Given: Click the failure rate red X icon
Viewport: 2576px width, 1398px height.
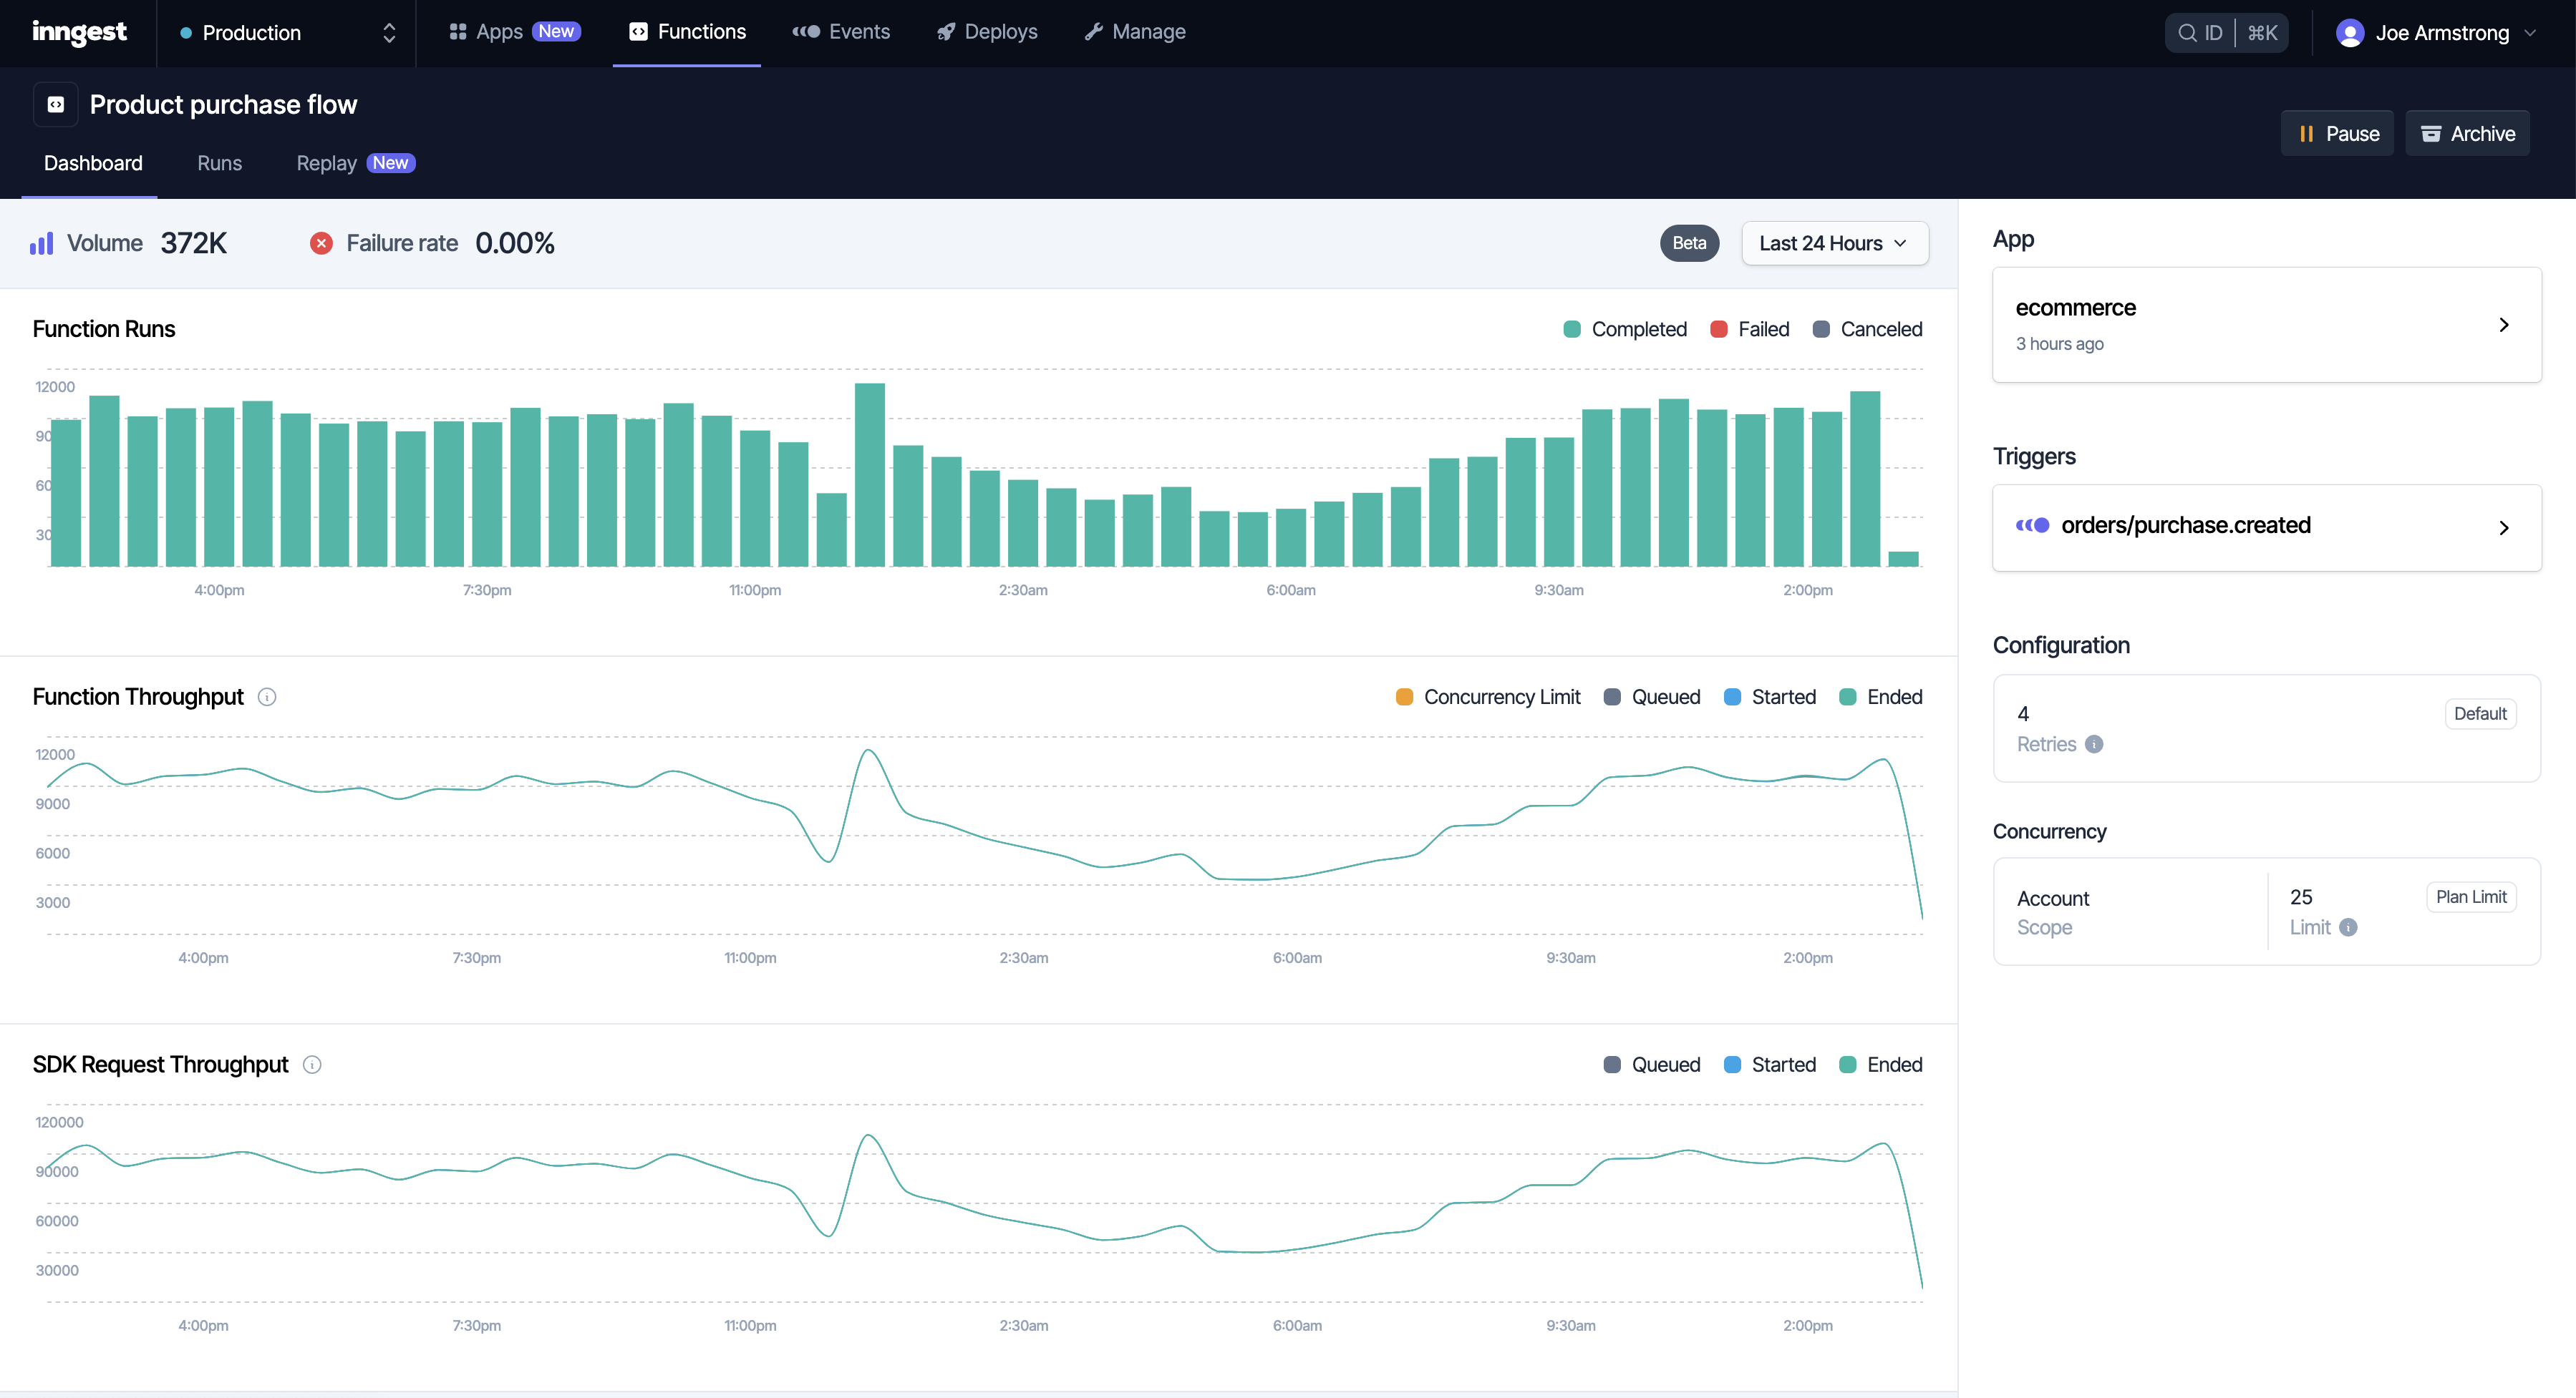Looking at the screenshot, I should click(x=321, y=243).
